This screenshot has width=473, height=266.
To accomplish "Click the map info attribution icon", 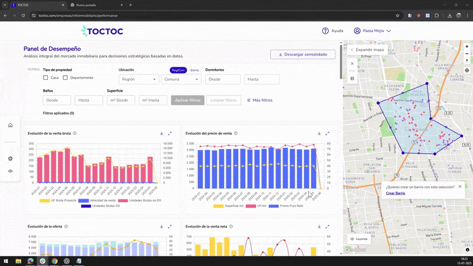I will pyautogui.click(x=467, y=249).
